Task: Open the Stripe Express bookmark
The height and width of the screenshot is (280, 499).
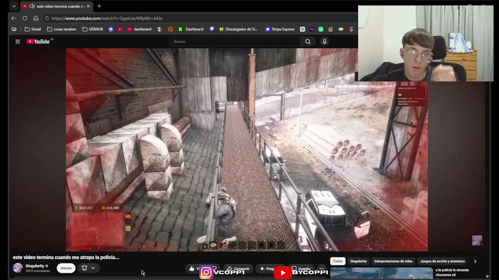Action: click(x=280, y=29)
